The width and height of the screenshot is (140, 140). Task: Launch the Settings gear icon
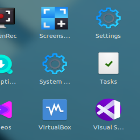click(108, 18)
